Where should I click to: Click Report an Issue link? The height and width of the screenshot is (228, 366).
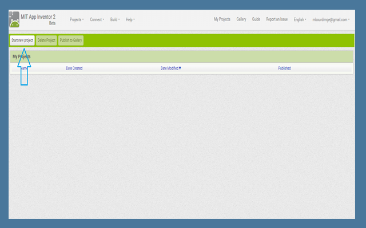(x=277, y=19)
